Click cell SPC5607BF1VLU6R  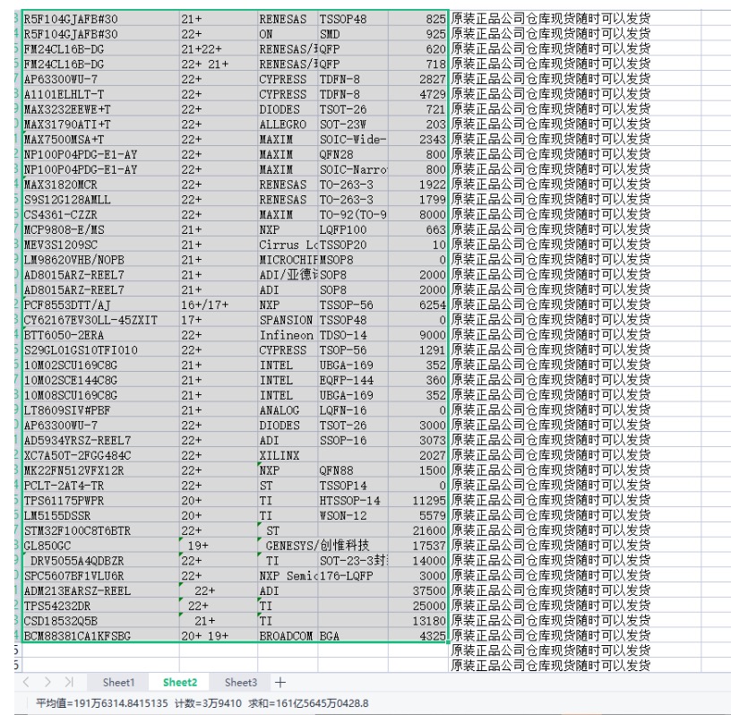[100, 576]
